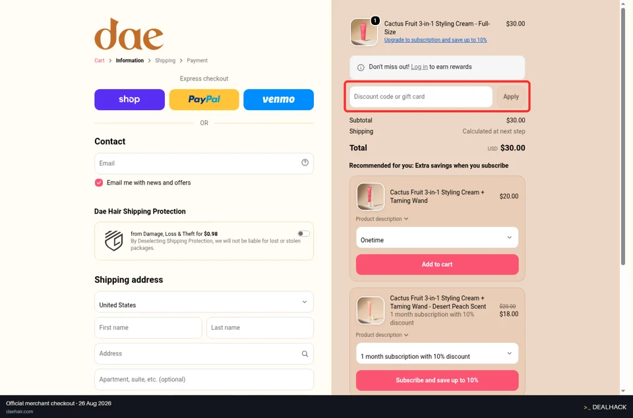This screenshot has height=418, width=633.
Task: Click the address search magnifier icon
Action: tap(305, 354)
